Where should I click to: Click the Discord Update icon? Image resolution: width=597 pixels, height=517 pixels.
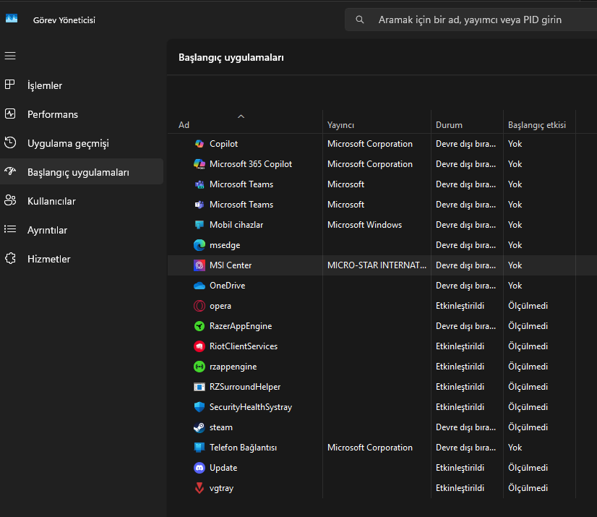[x=199, y=468]
